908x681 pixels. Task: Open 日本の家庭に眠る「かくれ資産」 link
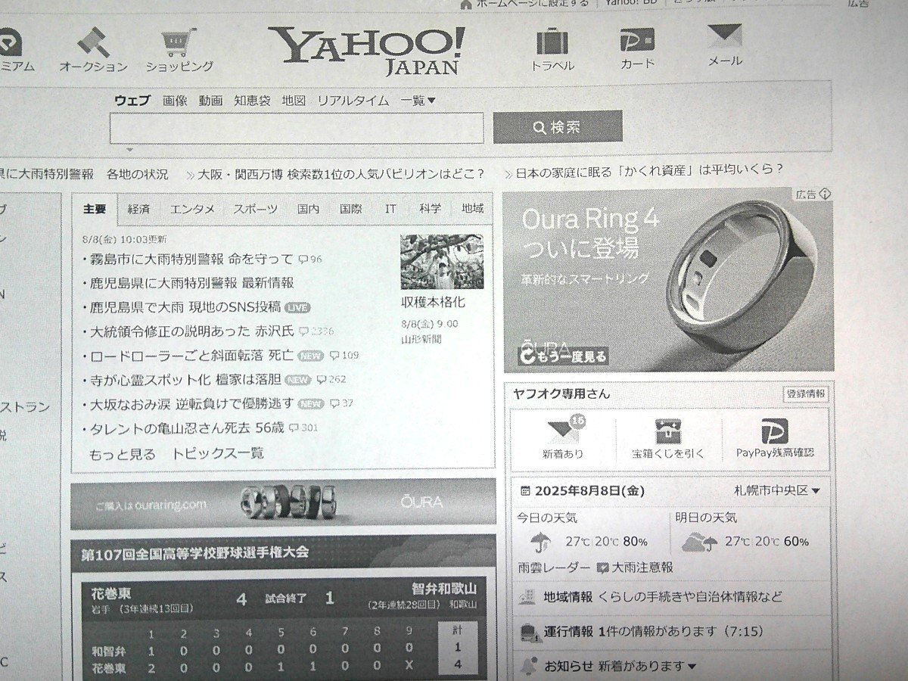(649, 170)
